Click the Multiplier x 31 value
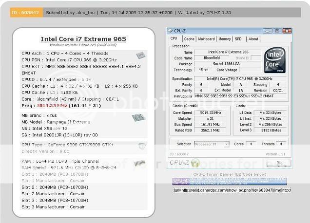310x223 pixels. [x=210, y=119]
